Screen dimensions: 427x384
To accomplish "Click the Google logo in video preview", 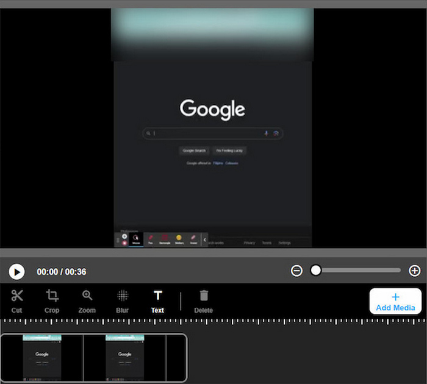I will pyautogui.click(x=212, y=110).
